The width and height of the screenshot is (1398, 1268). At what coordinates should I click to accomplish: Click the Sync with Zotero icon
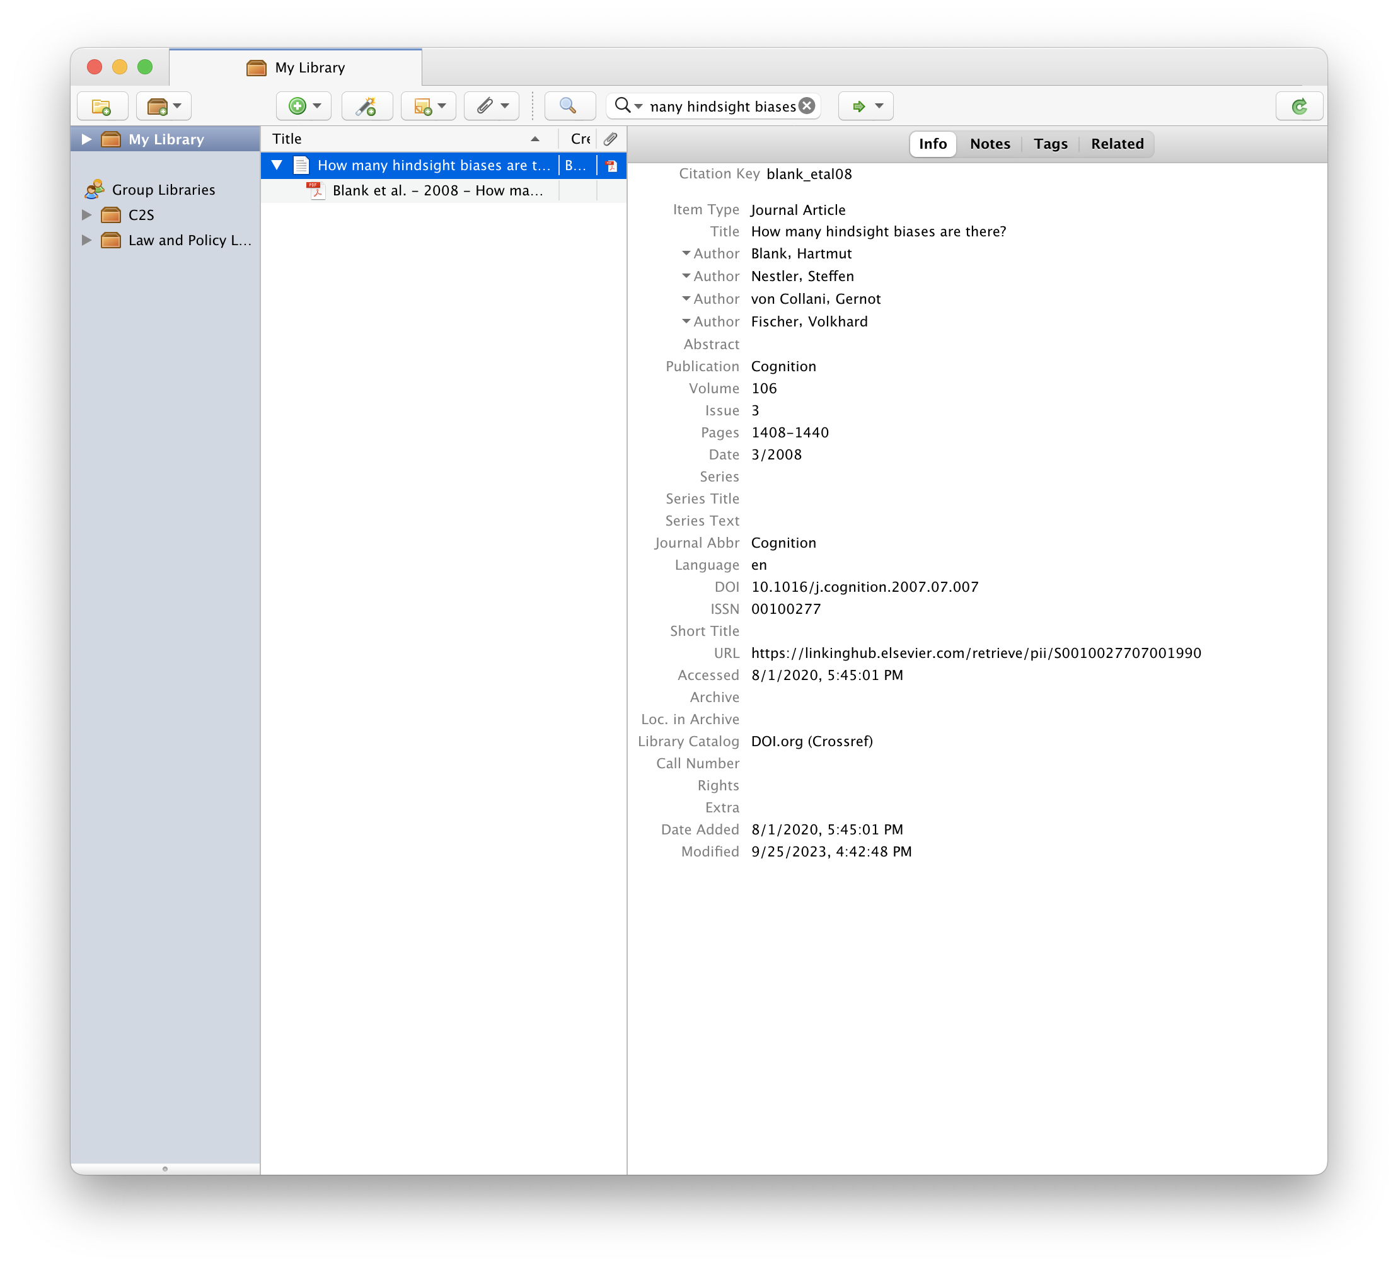(1298, 106)
